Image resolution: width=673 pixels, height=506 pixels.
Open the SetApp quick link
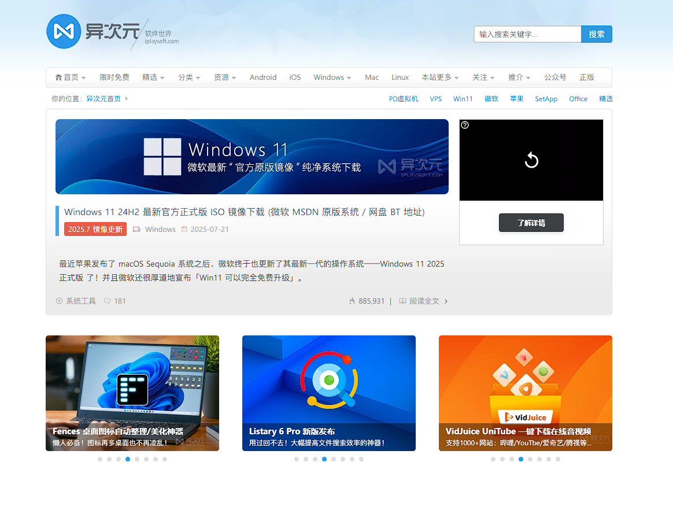(x=546, y=99)
